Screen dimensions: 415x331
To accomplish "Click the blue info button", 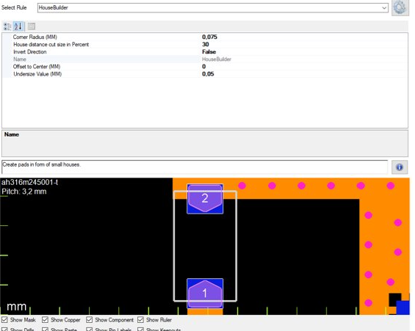I will pyautogui.click(x=399, y=167).
